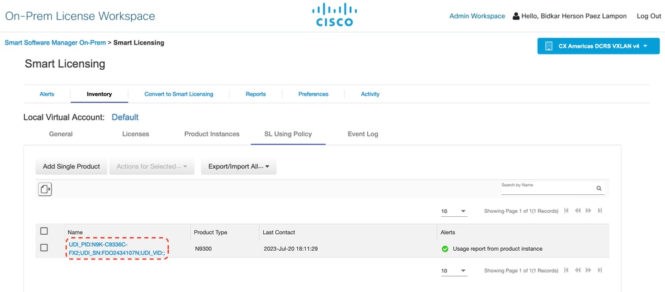Click the On-Prem License Workspace title
The width and height of the screenshot is (665, 292).
click(80, 16)
